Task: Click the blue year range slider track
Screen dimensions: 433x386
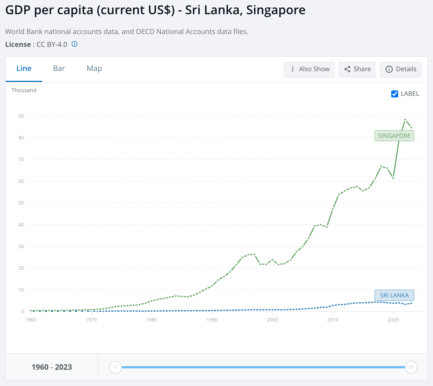Action: point(263,367)
